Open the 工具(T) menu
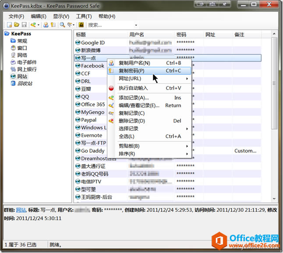 tap(84, 16)
